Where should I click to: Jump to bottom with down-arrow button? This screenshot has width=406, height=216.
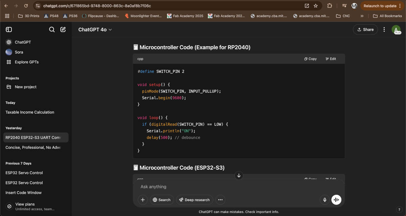click(239, 175)
